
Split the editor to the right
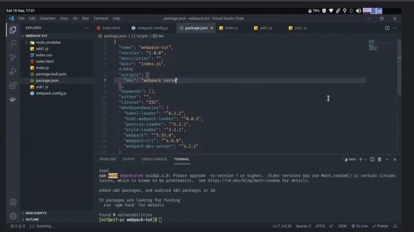[x=387, y=28]
